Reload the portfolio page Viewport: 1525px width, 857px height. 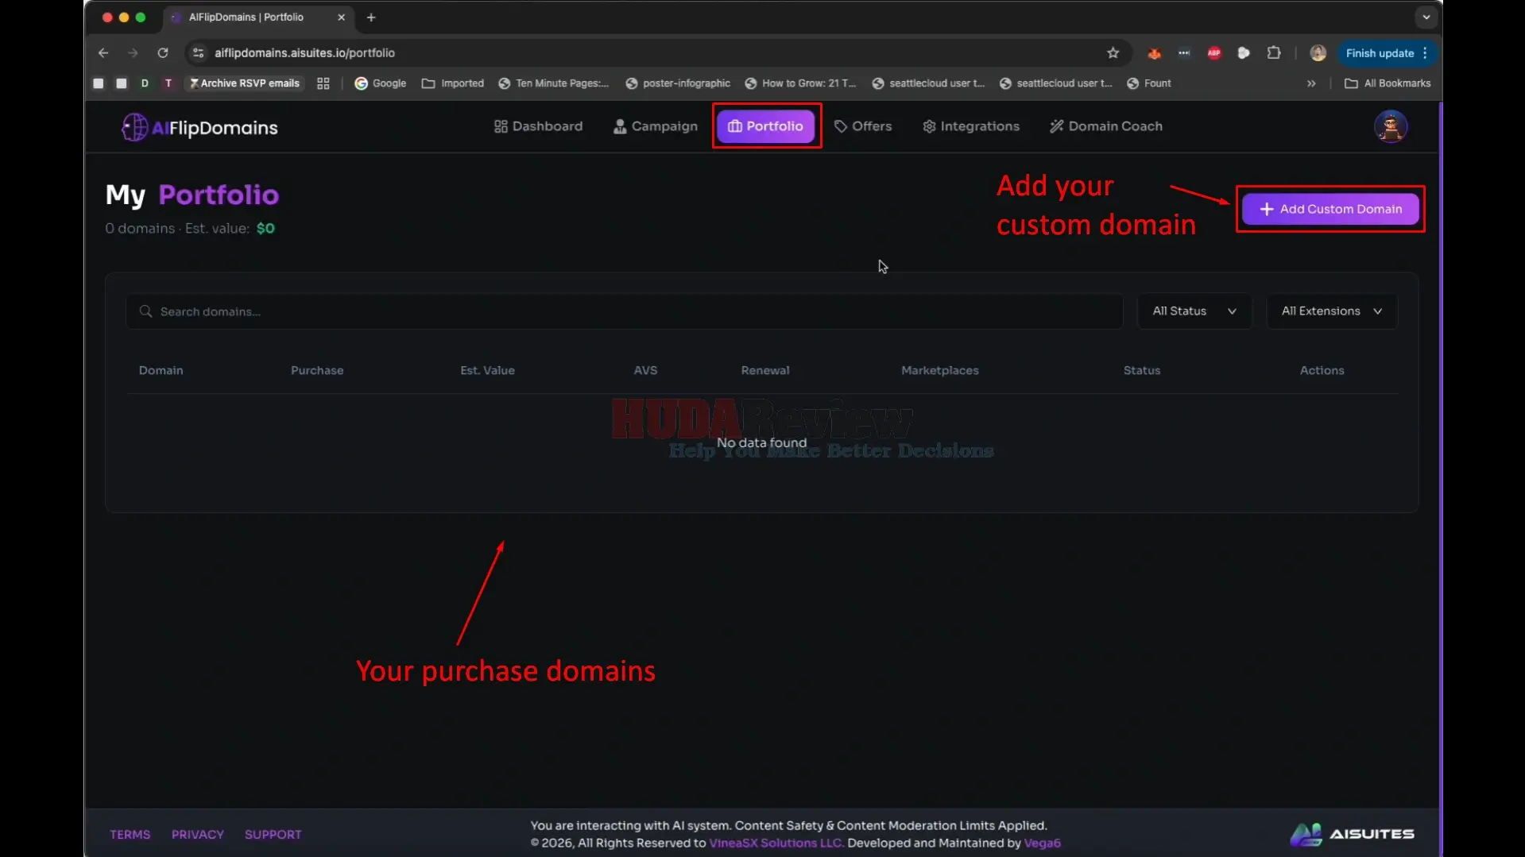tap(163, 53)
